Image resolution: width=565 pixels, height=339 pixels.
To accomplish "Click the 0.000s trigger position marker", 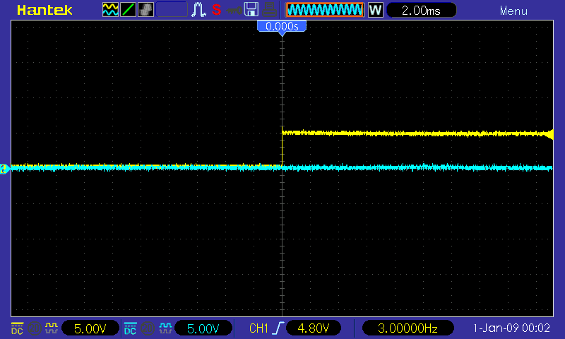I will 282,28.
